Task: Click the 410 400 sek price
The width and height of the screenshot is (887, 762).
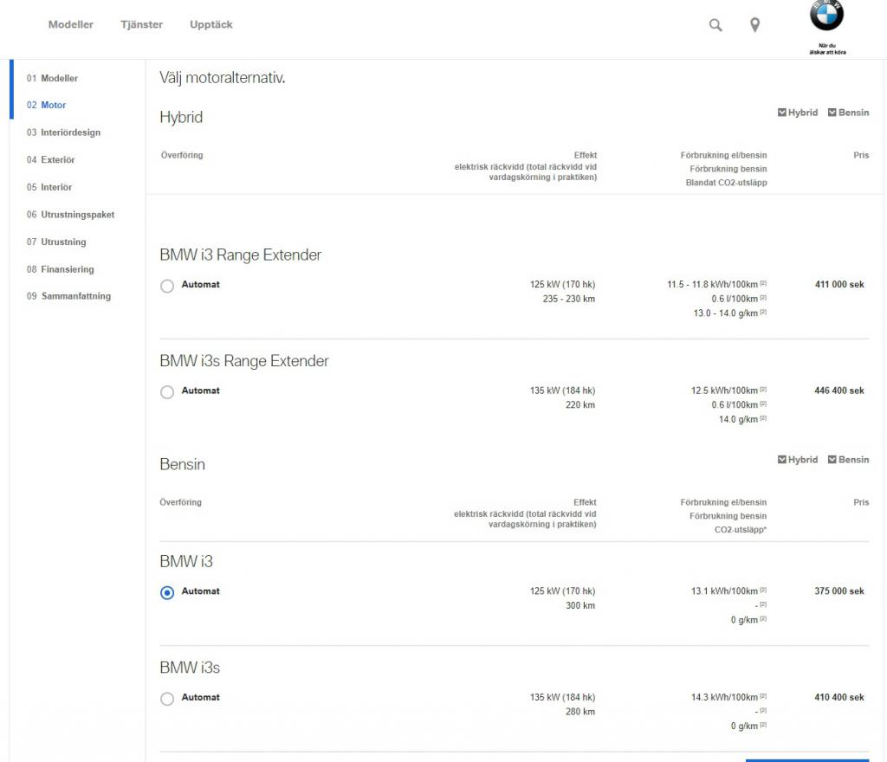Action: click(839, 698)
